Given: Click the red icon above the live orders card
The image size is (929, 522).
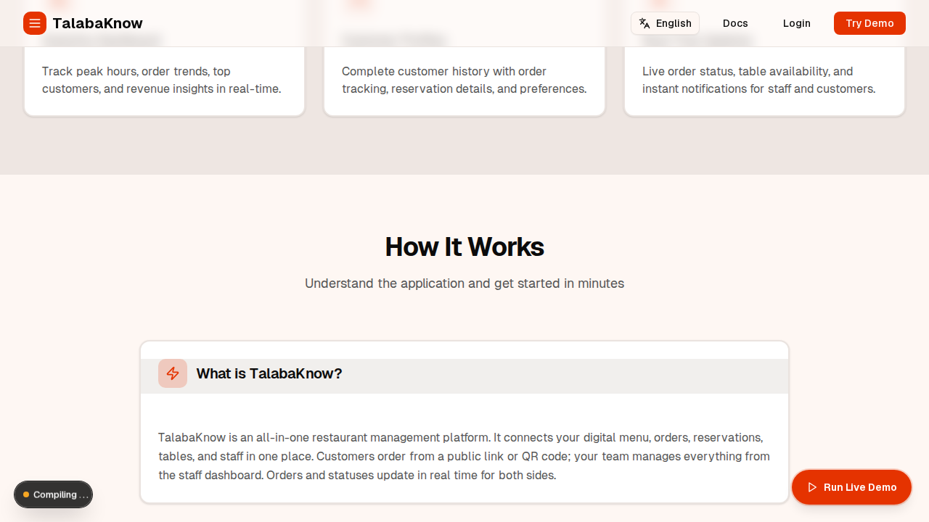Looking at the screenshot, I should coord(659,4).
